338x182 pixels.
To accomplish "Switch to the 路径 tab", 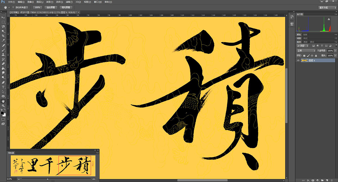I will 312,42.
